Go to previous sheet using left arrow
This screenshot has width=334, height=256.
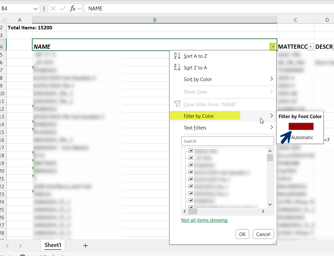click(7, 246)
